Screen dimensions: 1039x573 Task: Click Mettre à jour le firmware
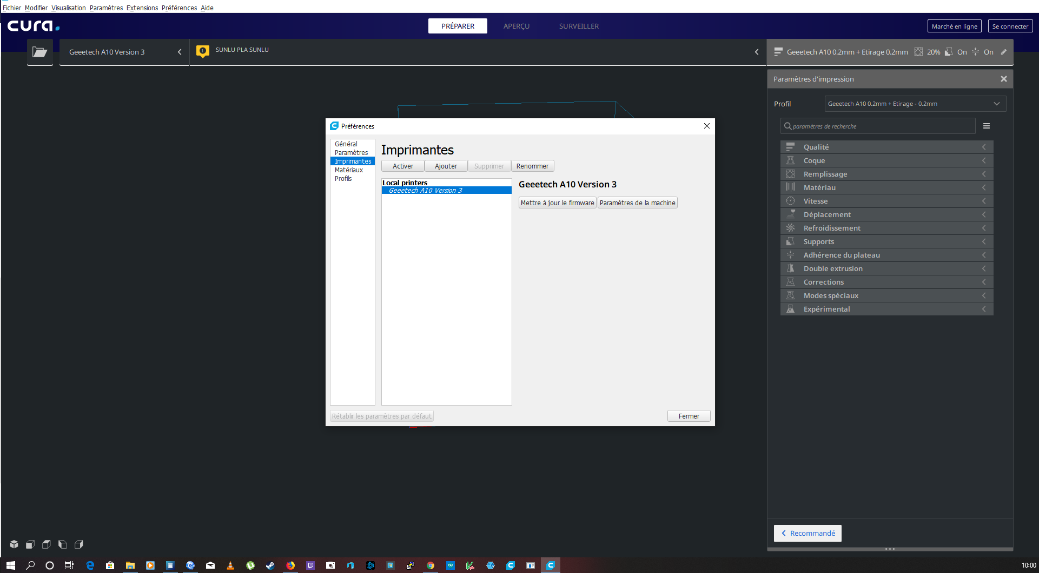(558, 203)
